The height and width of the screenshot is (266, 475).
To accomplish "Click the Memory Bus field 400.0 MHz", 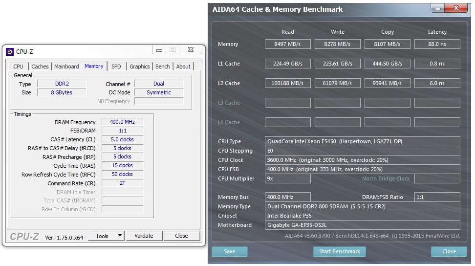I will [x=287, y=197].
